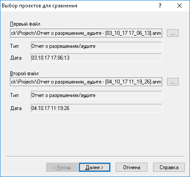Click the dialog title Выбор проектов для сравнения

click(x=40, y=6)
